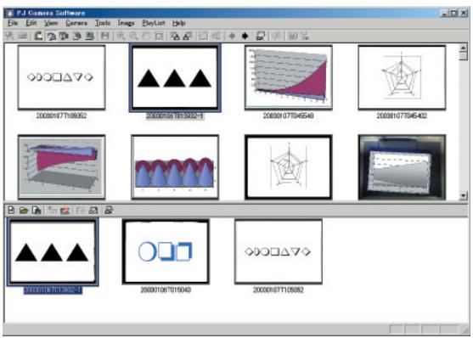Image resolution: width=473 pixels, height=338 pixels.
Task: Click the filename 20030107T045548
Action: click(x=289, y=115)
